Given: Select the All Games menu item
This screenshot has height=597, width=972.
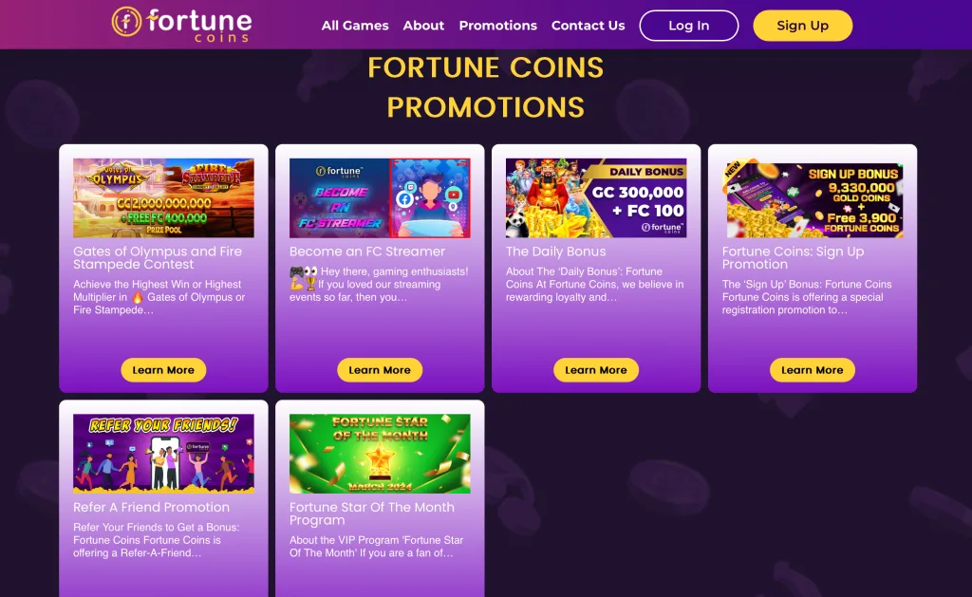Looking at the screenshot, I should (x=355, y=26).
